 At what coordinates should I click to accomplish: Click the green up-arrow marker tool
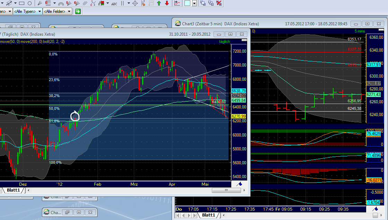(159, 3)
